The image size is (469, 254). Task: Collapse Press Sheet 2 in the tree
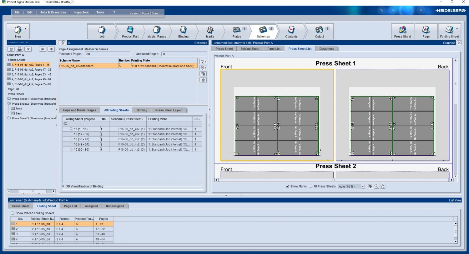pyautogui.click(x=9, y=104)
